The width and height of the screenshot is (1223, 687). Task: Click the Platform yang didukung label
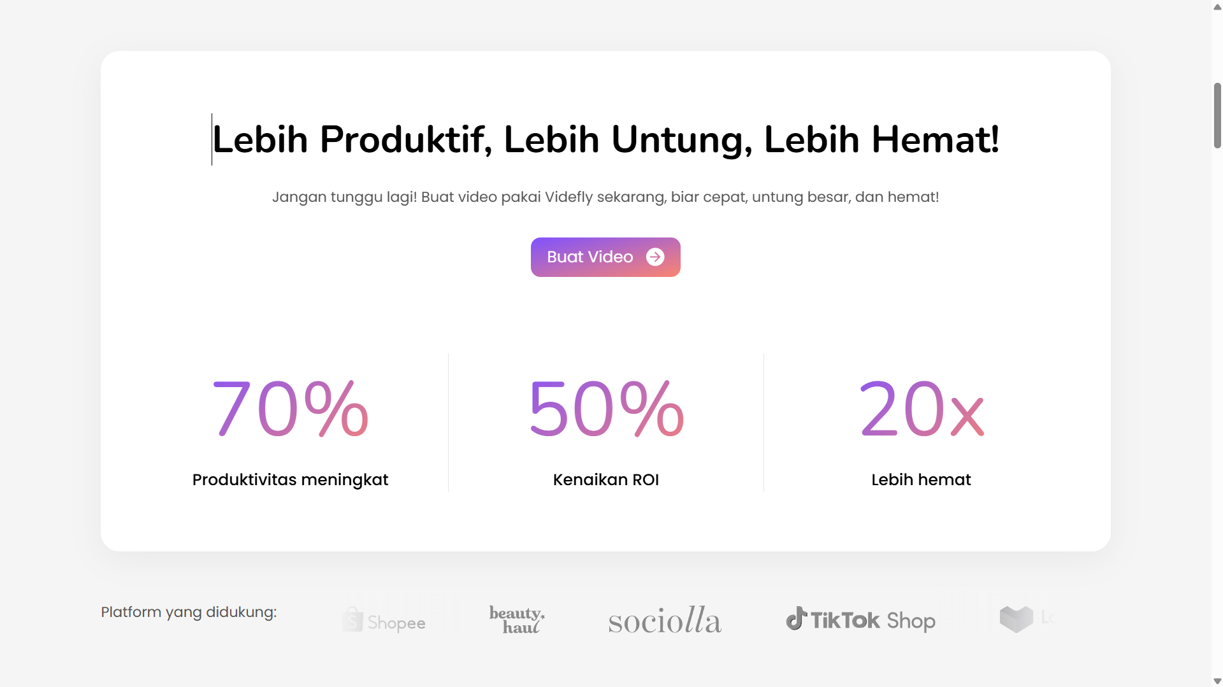(x=189, y=613)
